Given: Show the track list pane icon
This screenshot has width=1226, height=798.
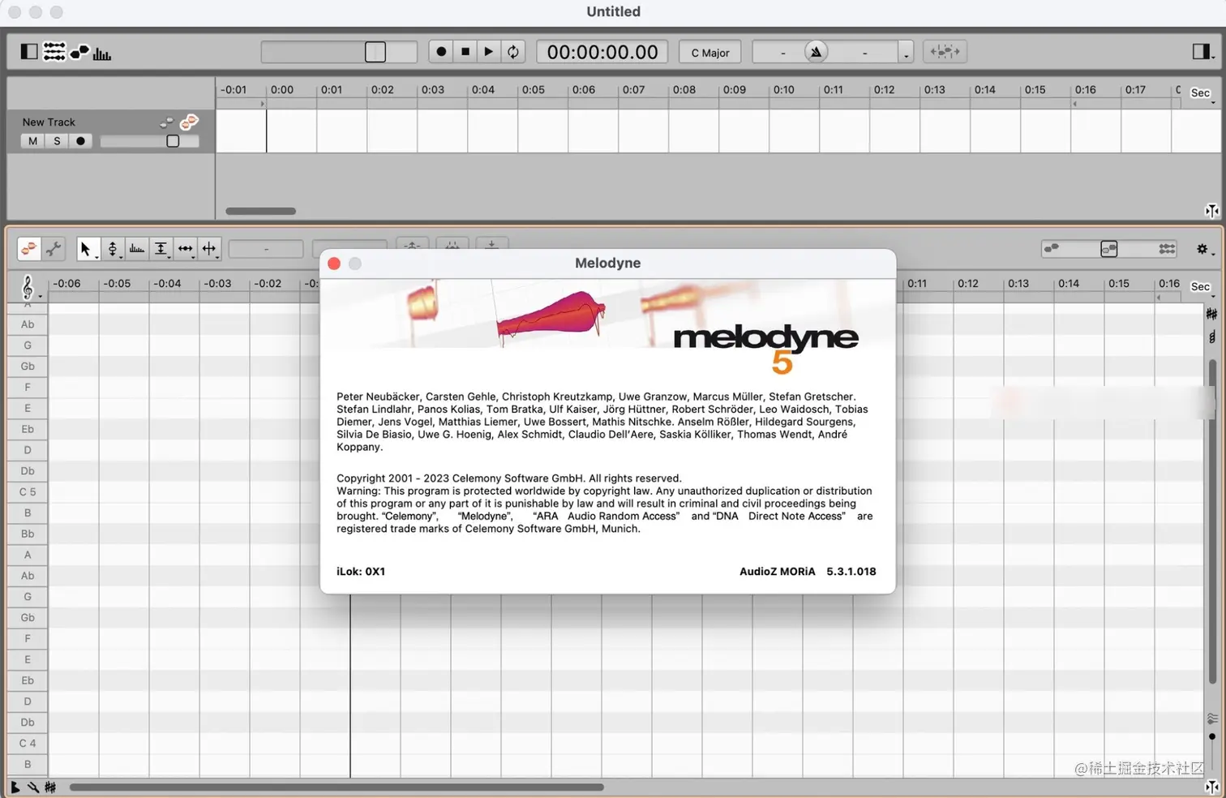Looking at the screenshot, I should tap(54, 52).
